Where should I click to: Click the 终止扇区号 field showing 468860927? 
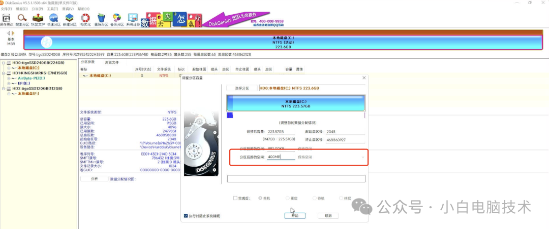pos(345,140)
